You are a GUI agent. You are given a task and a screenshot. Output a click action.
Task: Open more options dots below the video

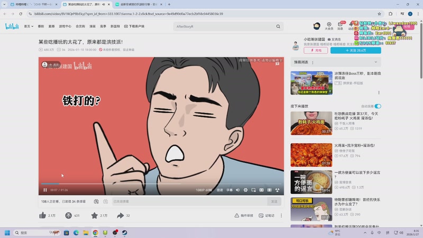coord(281,215)
